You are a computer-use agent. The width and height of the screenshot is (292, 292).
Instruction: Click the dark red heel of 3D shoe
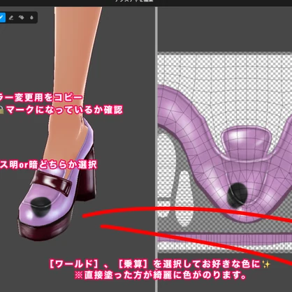pyautogui.click(x=87, y=176)
